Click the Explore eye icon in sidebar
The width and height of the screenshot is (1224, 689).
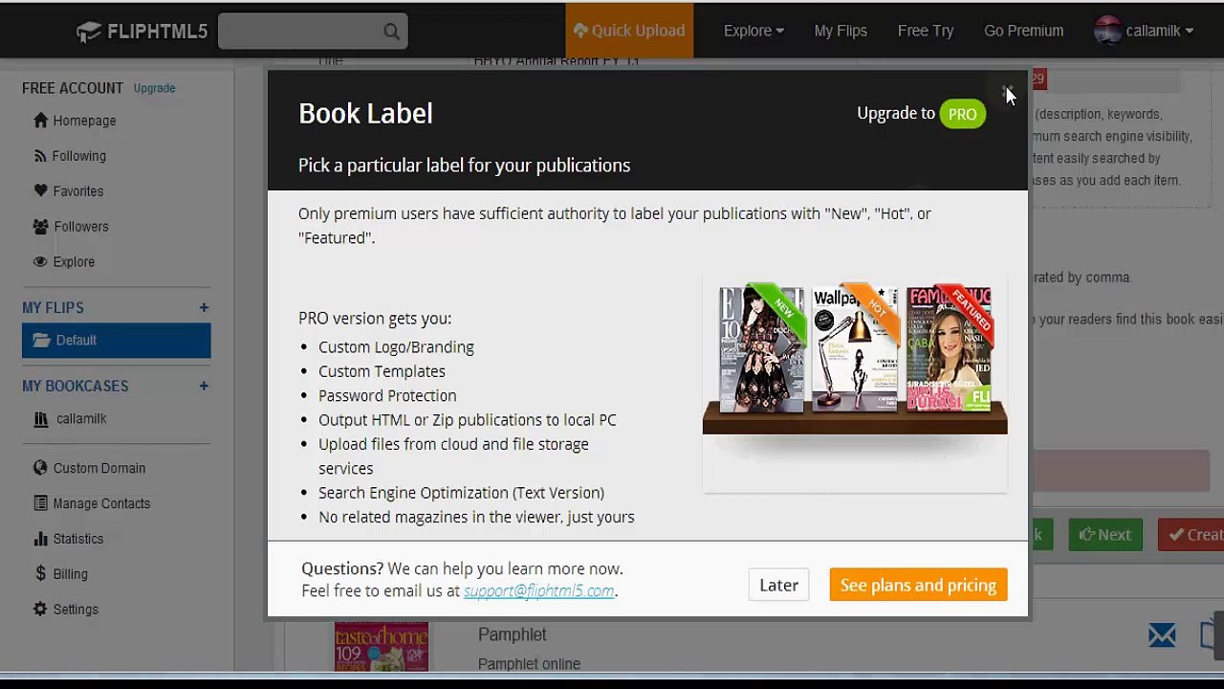pyautogui.click(x=40, y=261)
